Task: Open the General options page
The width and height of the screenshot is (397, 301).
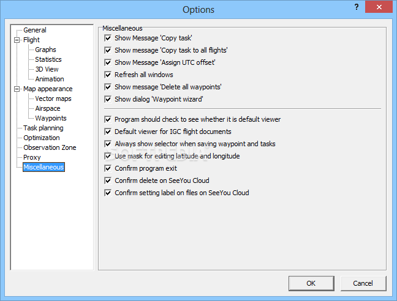Action: tap(35, 30)
